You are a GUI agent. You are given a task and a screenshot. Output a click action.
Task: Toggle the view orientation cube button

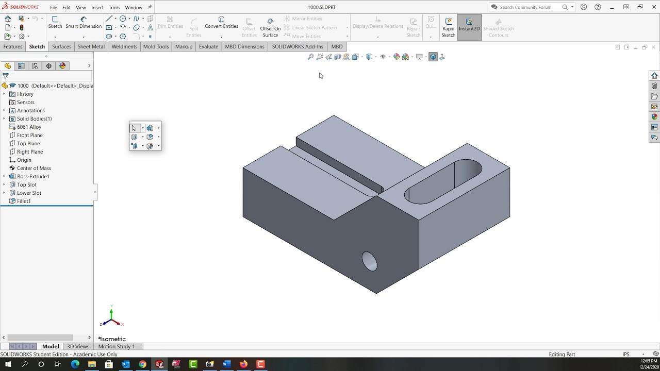433,57
